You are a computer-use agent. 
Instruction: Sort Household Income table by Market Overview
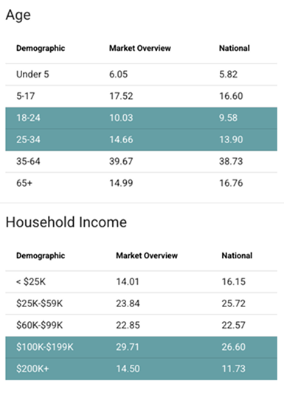point(147,255)
